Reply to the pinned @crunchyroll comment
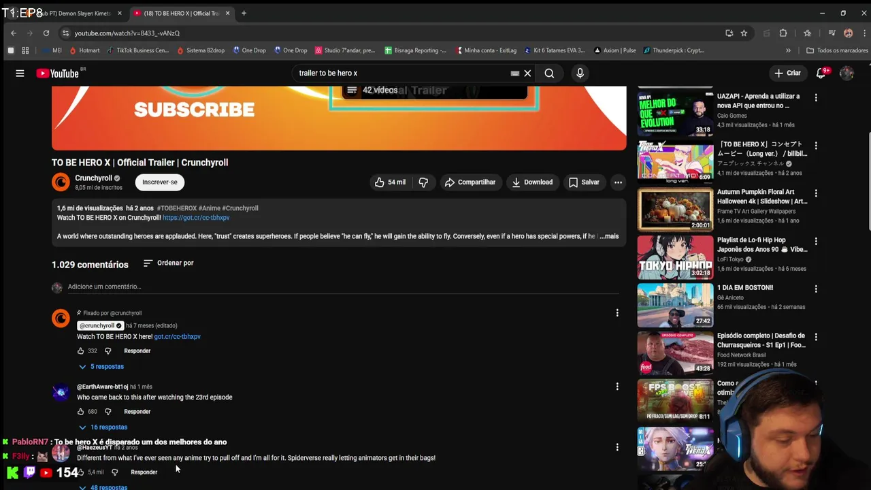Image resolution: width=871 pixels, height=490 pixels. click(137, 350)
